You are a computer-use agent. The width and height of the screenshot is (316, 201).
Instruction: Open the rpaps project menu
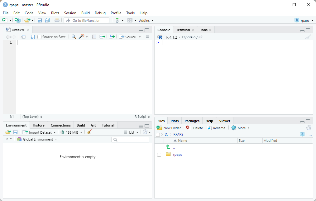click(x=304, y=20)
